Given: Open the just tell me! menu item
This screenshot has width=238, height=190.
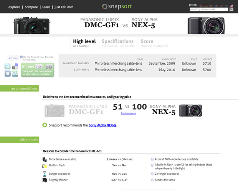Looking at the screenshot, I should (x=64, y=7).
